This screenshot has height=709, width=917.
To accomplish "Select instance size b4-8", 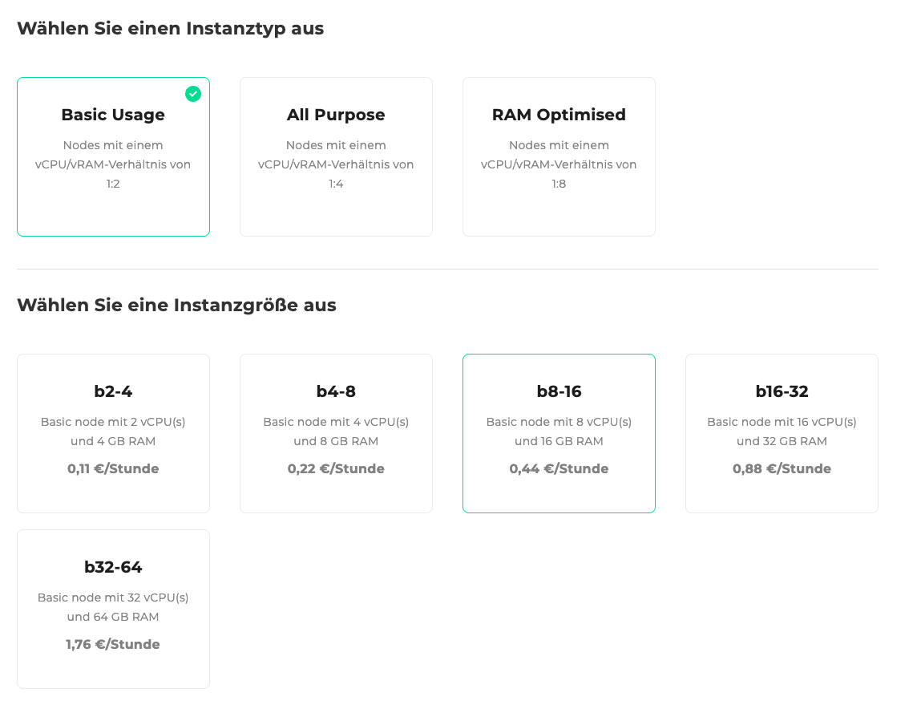I will 336,433.
